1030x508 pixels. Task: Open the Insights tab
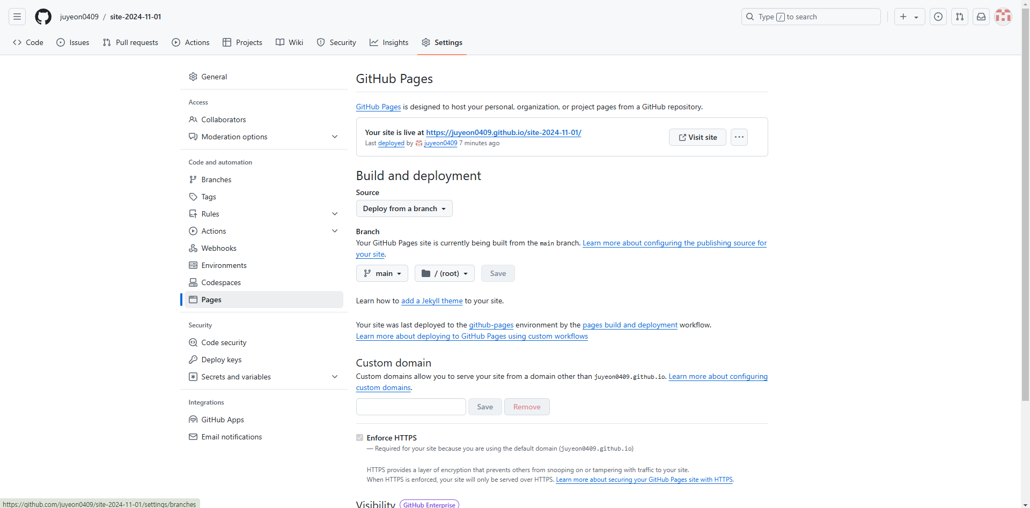pos(389,42)
